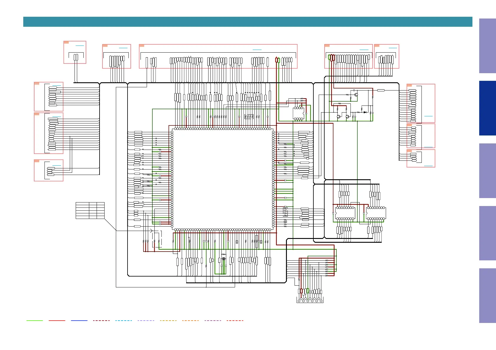
Task: Select the long horizontal component right of the transistor circuit
Action: pyautogui.click(x=381, y=90)
